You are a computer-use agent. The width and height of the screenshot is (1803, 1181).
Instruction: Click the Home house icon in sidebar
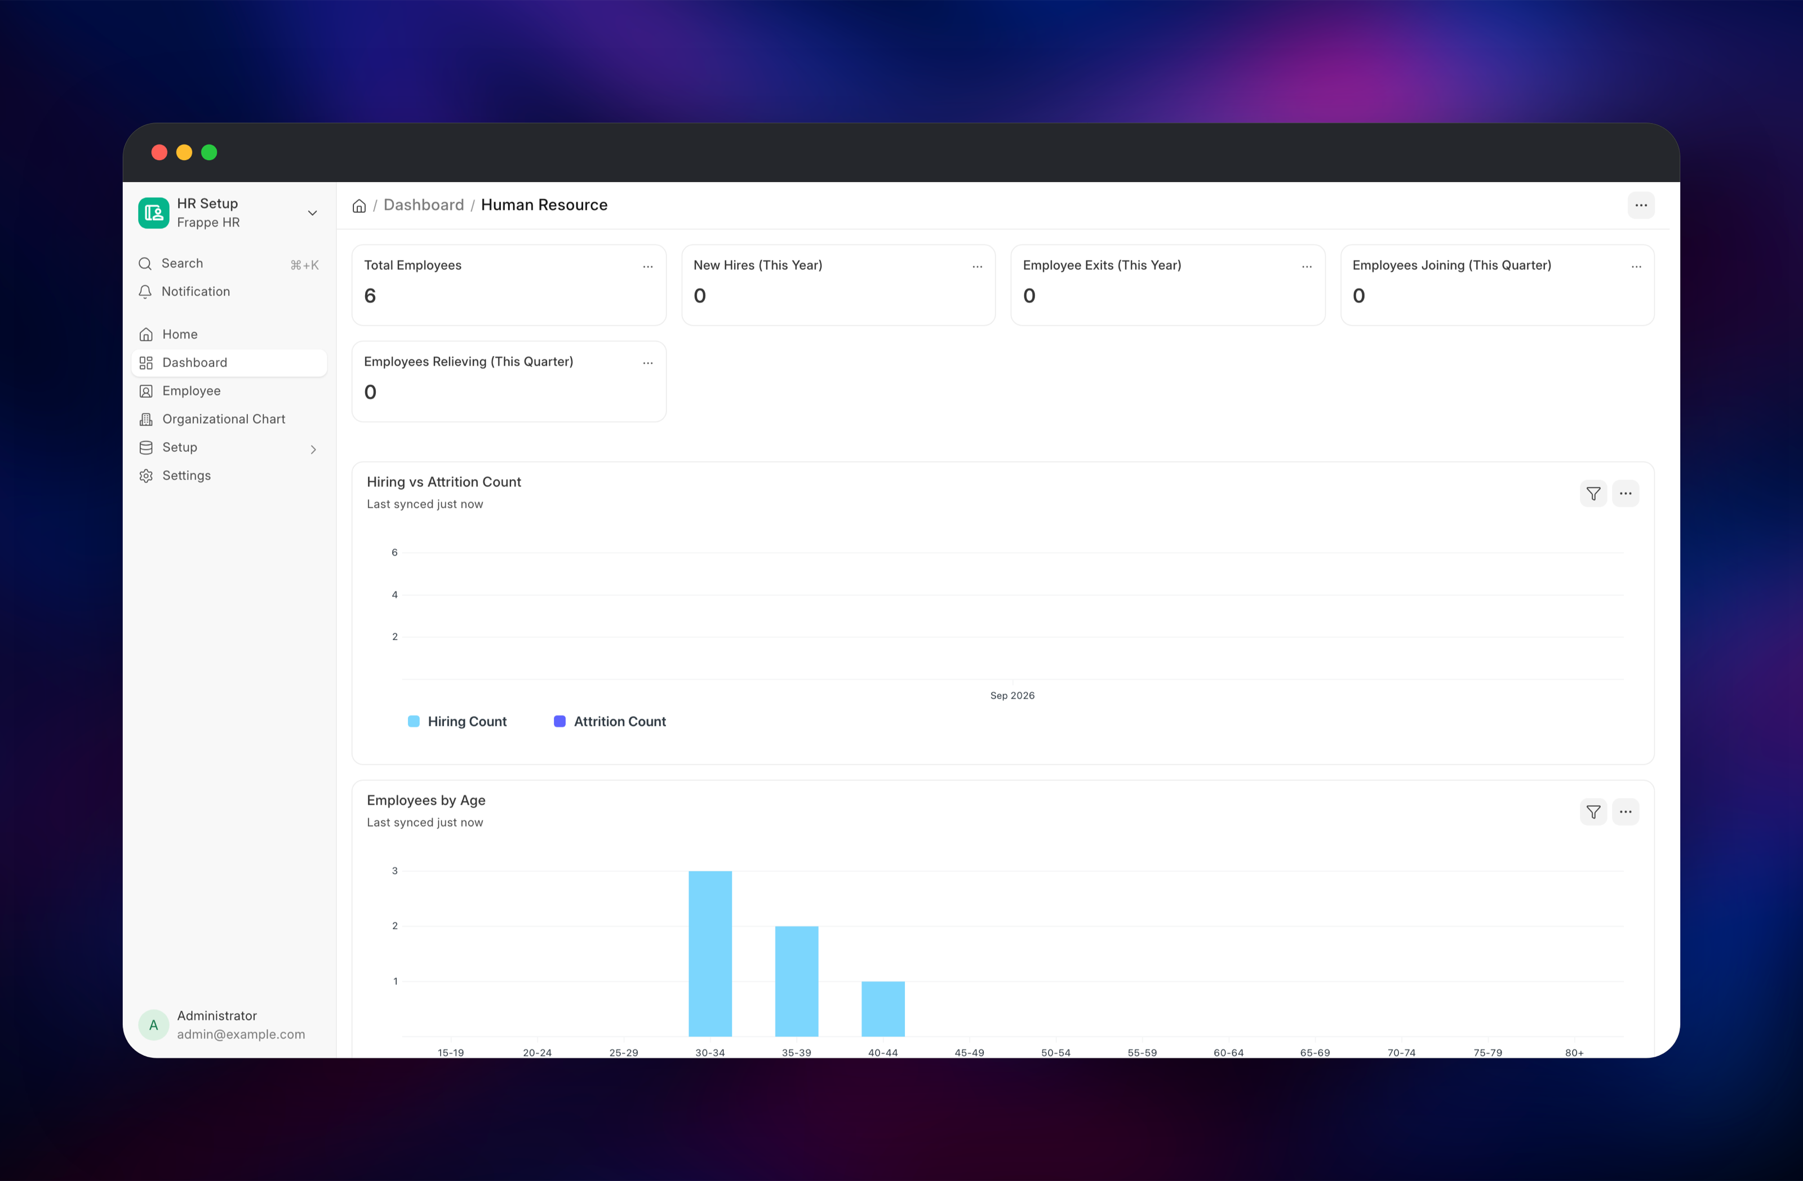[x=146, y=334]
